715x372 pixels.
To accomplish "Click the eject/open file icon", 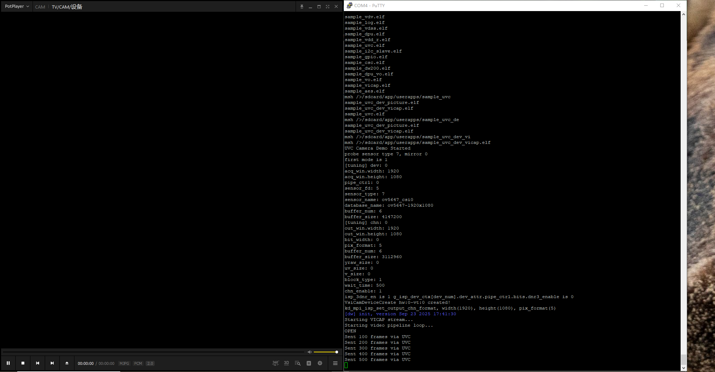I will tap(67, 363).
